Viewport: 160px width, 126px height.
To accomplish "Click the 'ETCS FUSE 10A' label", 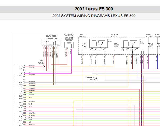I will point(151,45).
